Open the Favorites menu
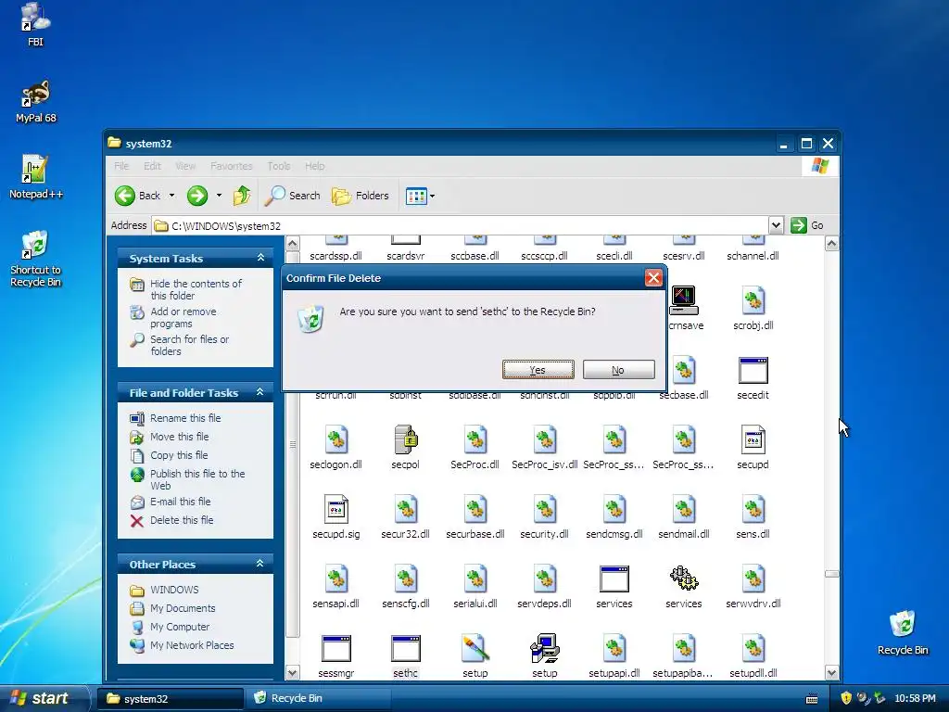Viewport: 949px width, 712px height. (231, 166)
